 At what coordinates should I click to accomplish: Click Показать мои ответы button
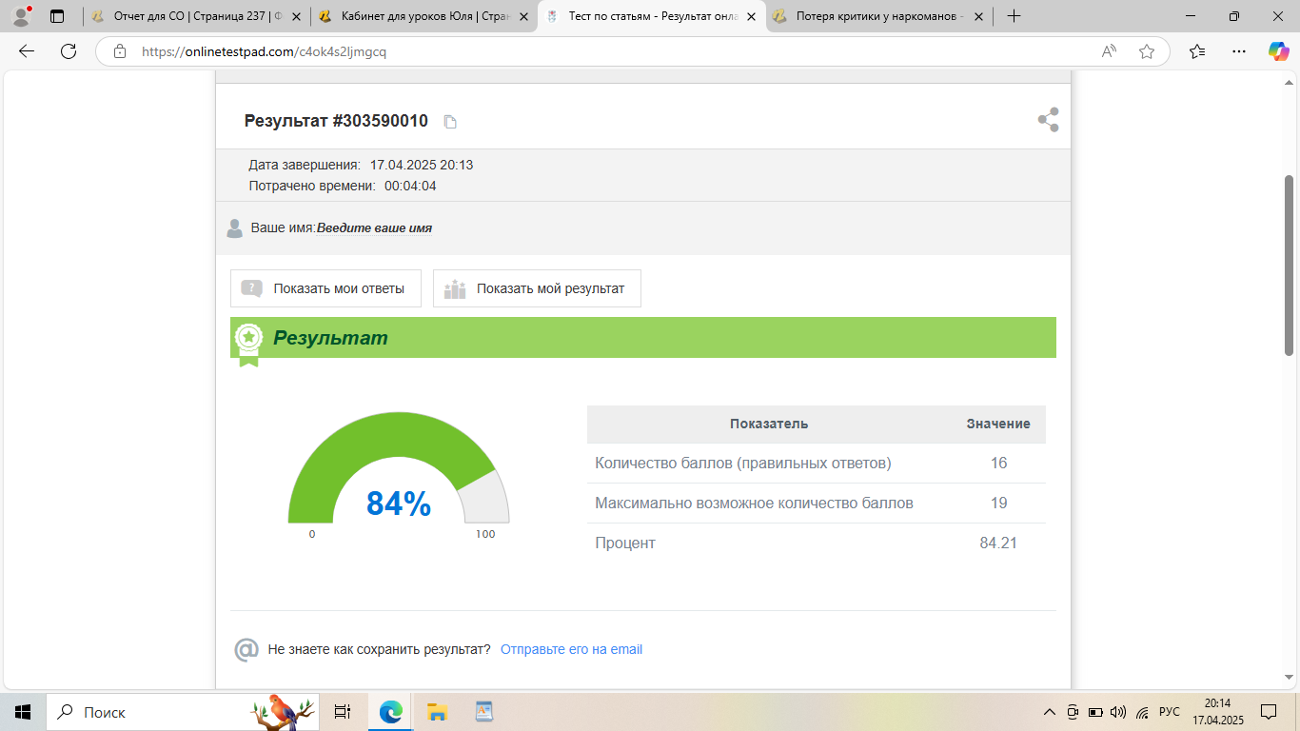tap(325, 288)
